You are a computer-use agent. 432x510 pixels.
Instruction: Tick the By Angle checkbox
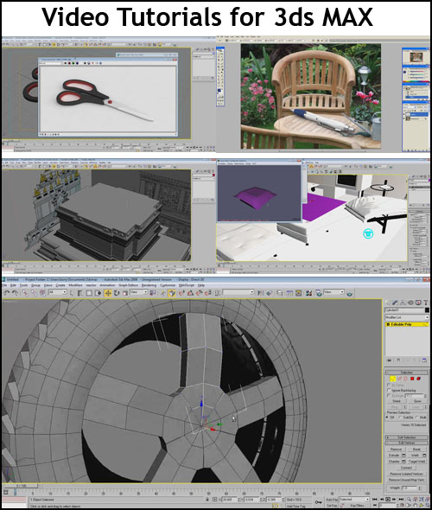[389, 396]
